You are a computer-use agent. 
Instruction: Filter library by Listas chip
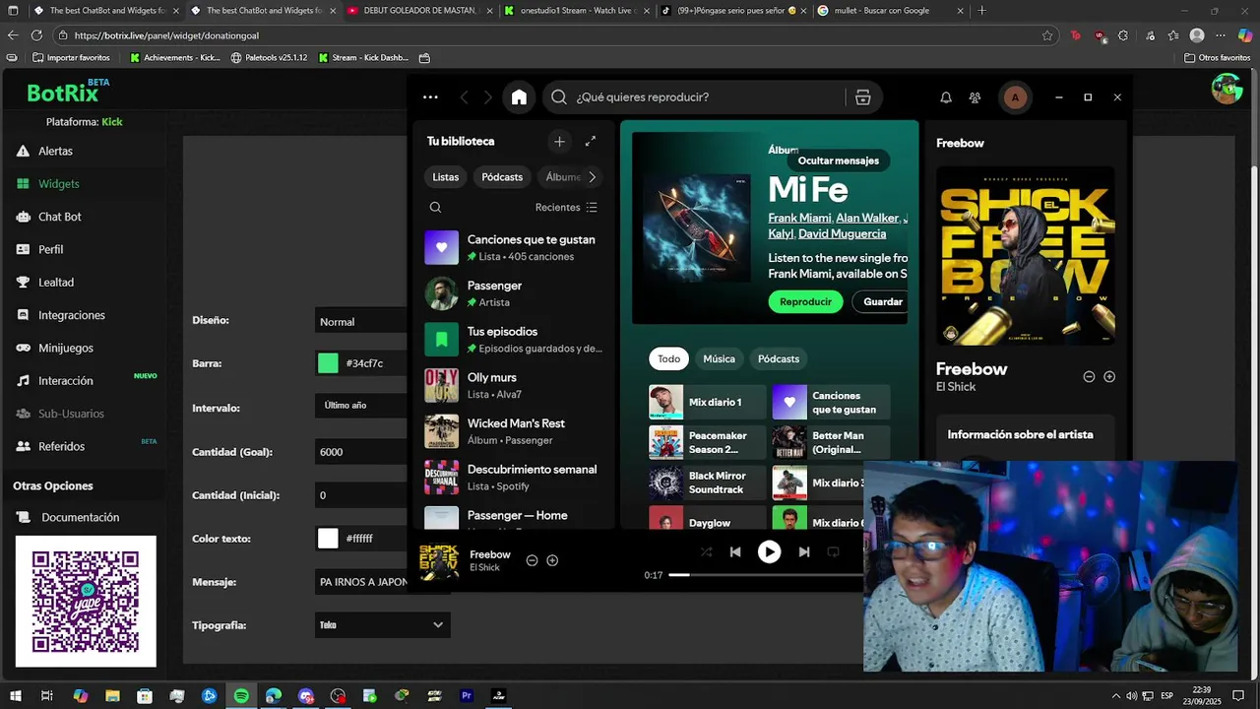pyautogui.click(x=446, y=177)
